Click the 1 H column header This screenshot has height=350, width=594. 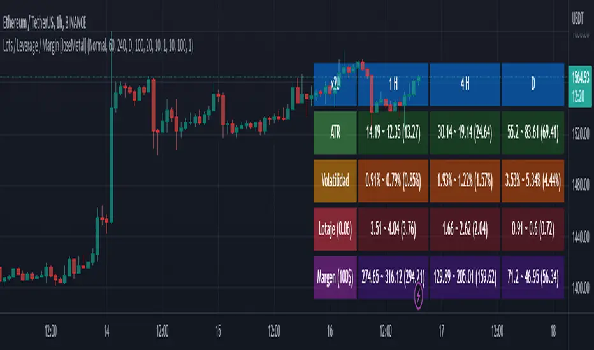(393, 84)
